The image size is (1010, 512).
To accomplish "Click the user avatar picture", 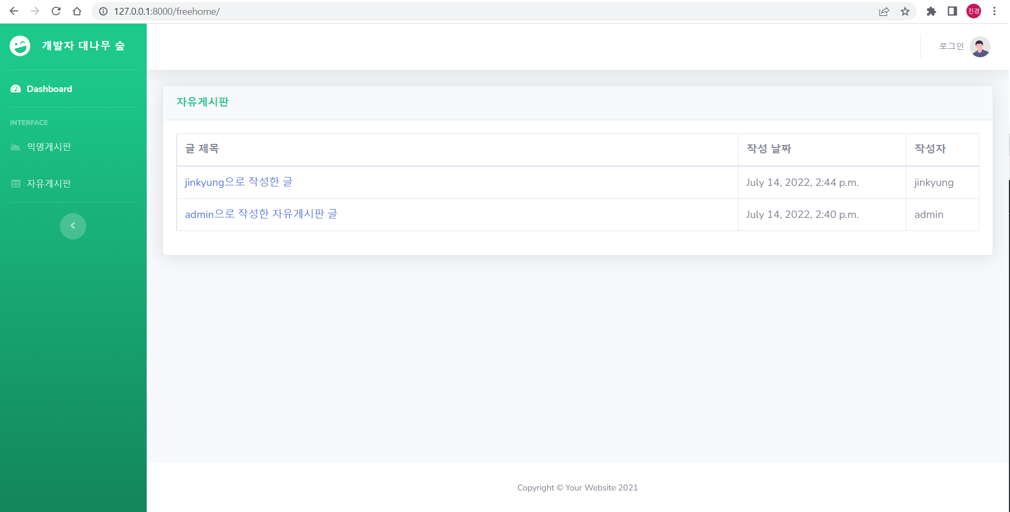I will (980, 47).
